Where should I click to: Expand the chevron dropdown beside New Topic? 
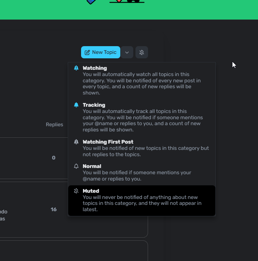tap(127, 52)
